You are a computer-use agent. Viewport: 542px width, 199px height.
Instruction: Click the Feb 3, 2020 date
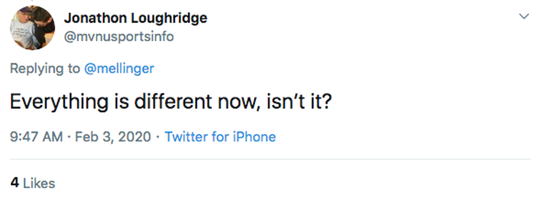pos(113,137)
